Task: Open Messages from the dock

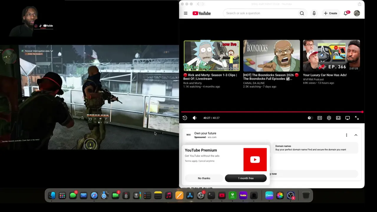Action: pyautogui.click(x=73, y=195)
